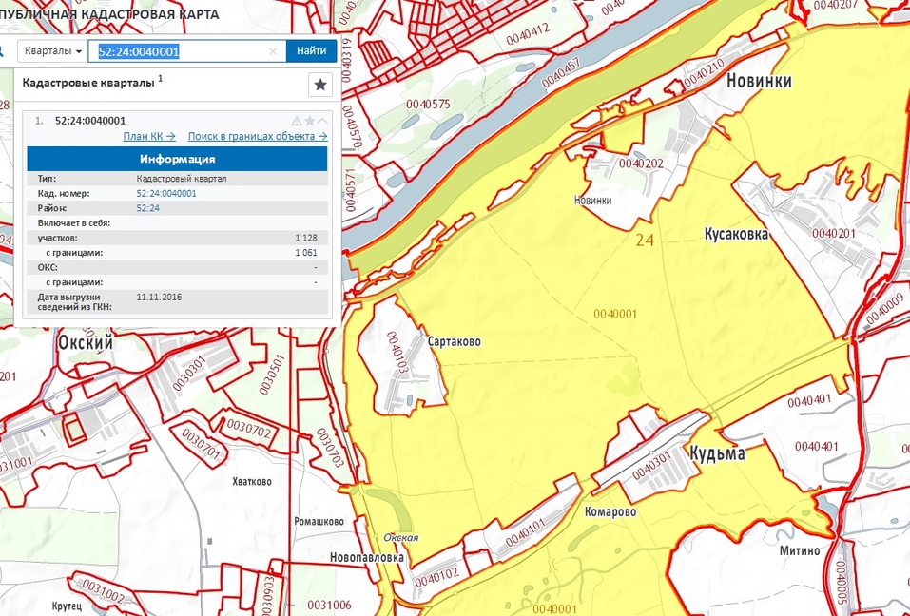Click the result title 52:24:0040001
This screenshot has height=616, width=910.
[90, 121]
